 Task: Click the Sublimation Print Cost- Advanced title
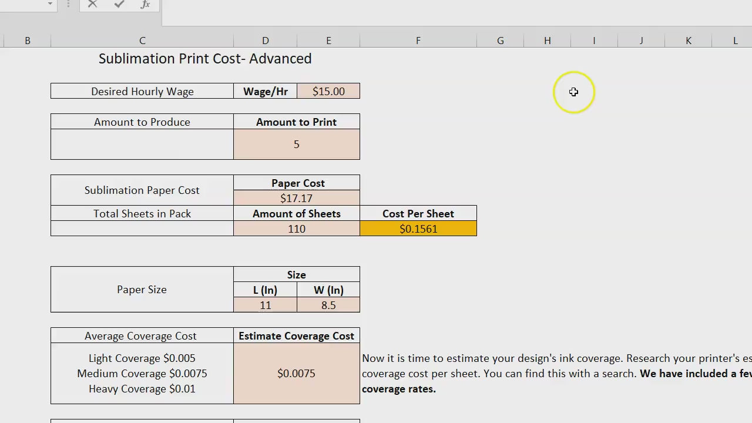205,59
